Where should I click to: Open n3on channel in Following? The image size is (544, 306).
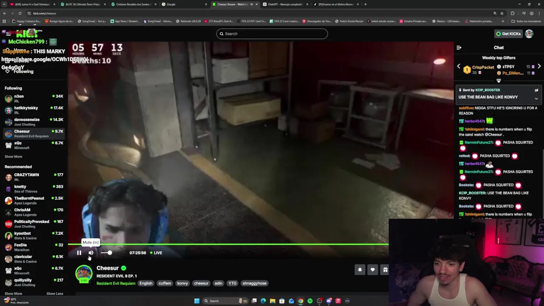point(34,99)
